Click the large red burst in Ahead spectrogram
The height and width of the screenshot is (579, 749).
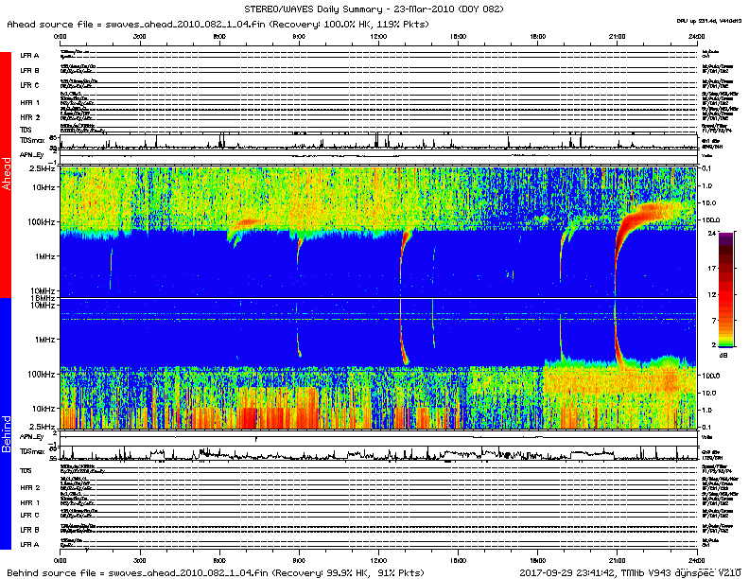pos(643,217)
